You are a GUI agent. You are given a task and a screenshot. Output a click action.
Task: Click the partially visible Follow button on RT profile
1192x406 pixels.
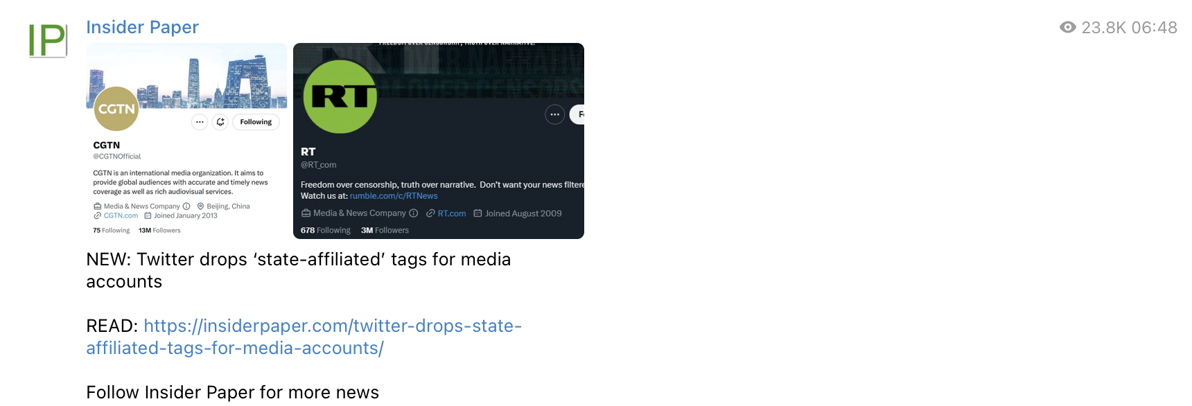(x=577, y=114)
